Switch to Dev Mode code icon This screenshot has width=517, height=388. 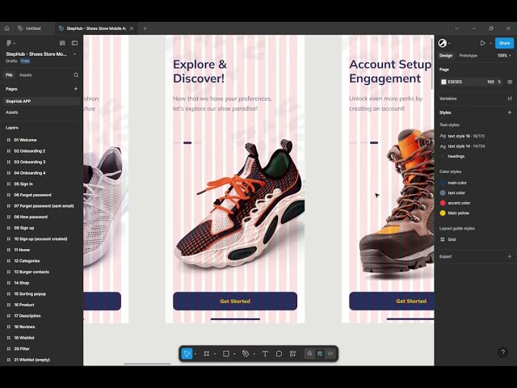click(x=330, y=354)
